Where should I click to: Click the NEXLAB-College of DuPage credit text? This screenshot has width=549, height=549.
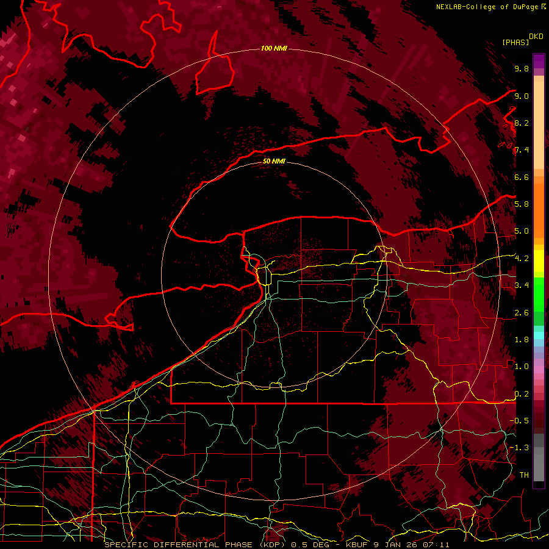point(487,7)
